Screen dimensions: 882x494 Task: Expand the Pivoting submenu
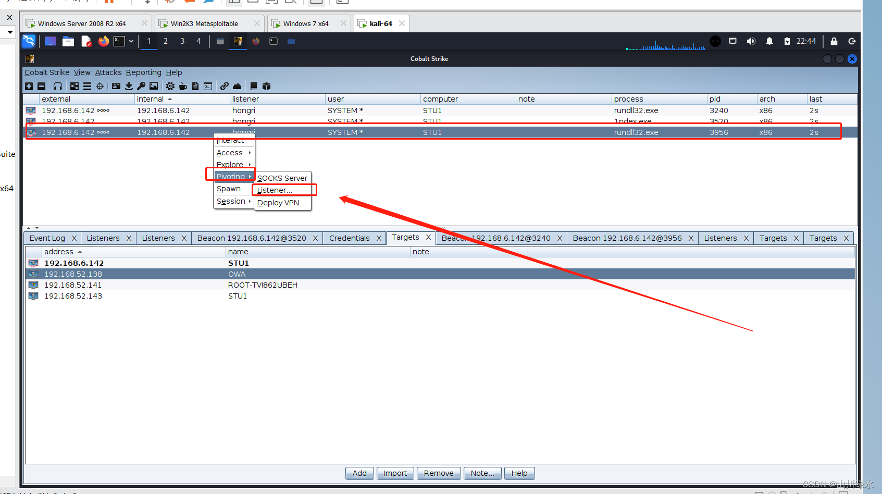coord(234,177)
